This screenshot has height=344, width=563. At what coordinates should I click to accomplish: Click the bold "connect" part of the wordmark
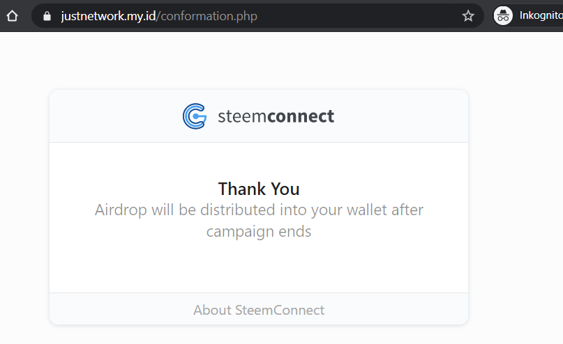301,116
